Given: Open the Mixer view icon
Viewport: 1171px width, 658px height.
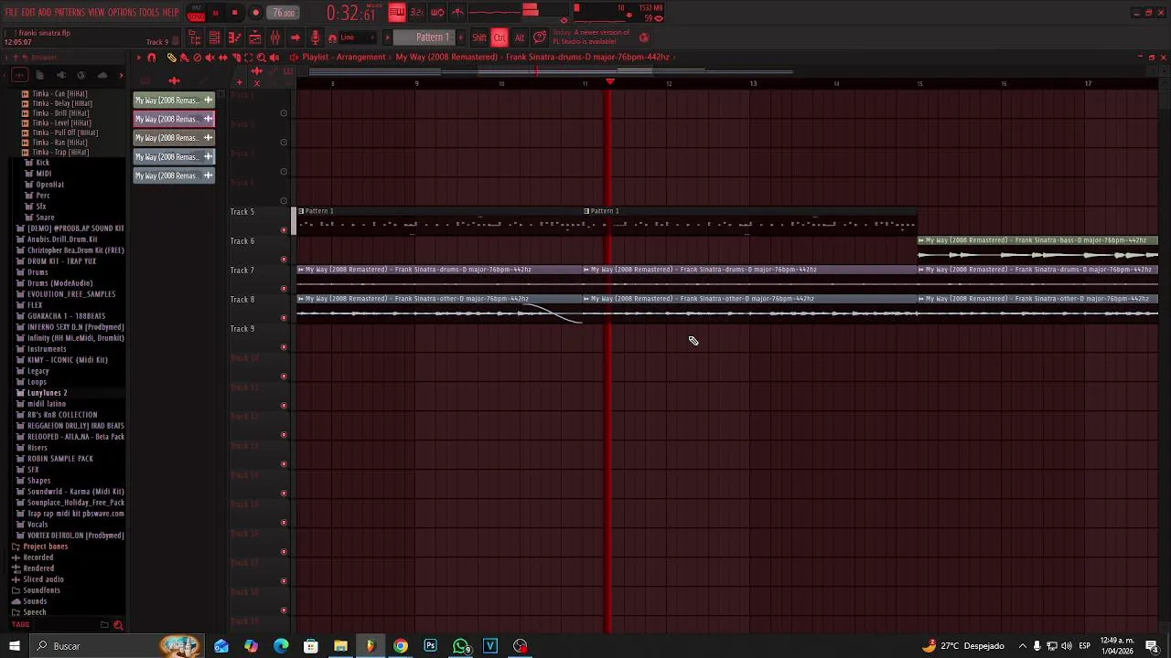Looking at the screenshot, I should point(275,37).
